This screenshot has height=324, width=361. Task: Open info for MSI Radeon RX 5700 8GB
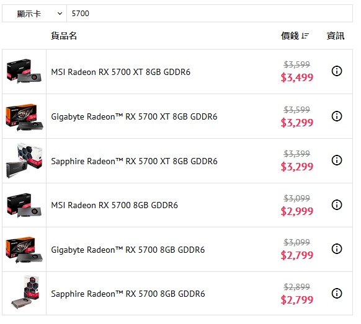pyautogui.click(x=337, y=204)
